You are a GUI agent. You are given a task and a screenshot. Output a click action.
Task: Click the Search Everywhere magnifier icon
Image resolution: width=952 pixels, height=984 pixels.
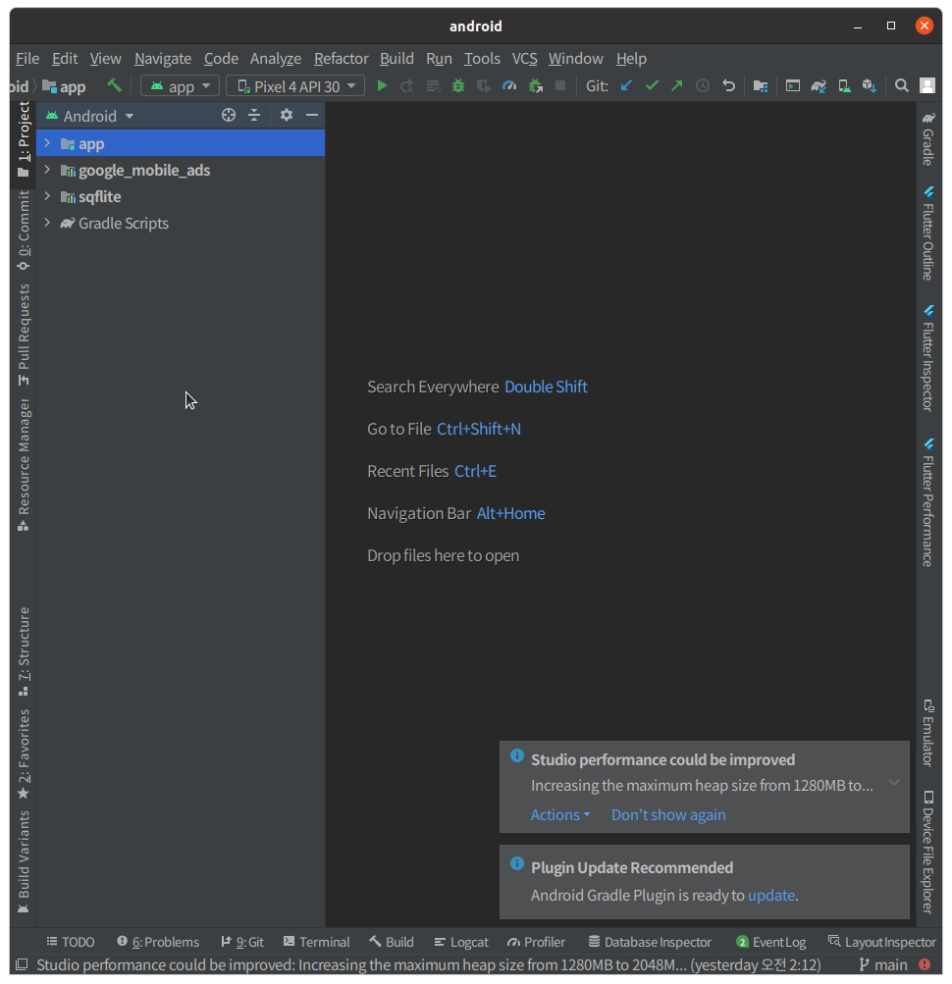(902, 86)
